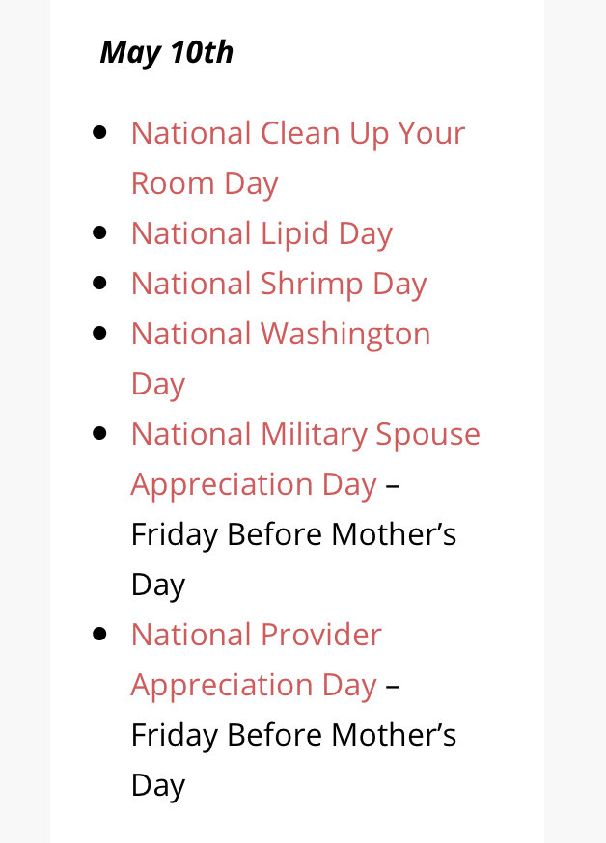Screen dimensions: 606x843
Task: Visit the National Washington Day link
Action: coord(281,359)
